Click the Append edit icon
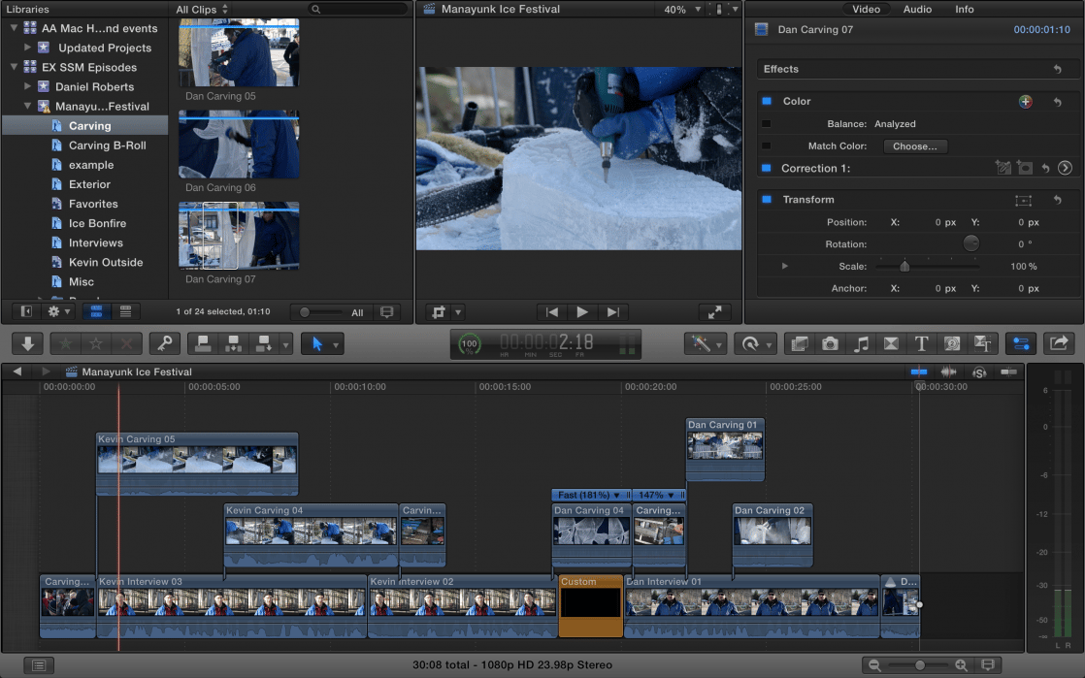The width and height of the screenshot is (1085, 678). 262,343
